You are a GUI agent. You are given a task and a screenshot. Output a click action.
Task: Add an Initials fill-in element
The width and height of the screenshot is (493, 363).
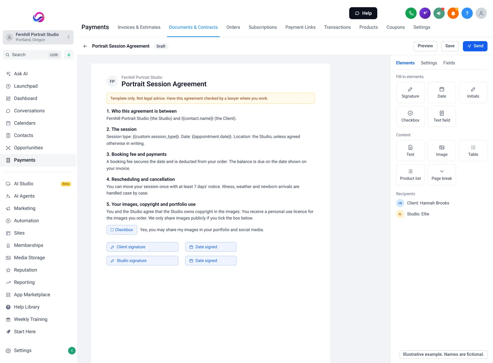point(473,92)
